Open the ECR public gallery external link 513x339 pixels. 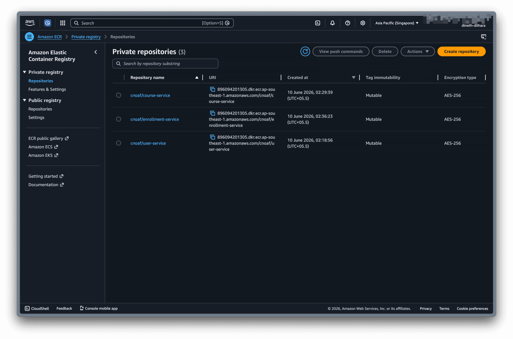tap(48, 138)
